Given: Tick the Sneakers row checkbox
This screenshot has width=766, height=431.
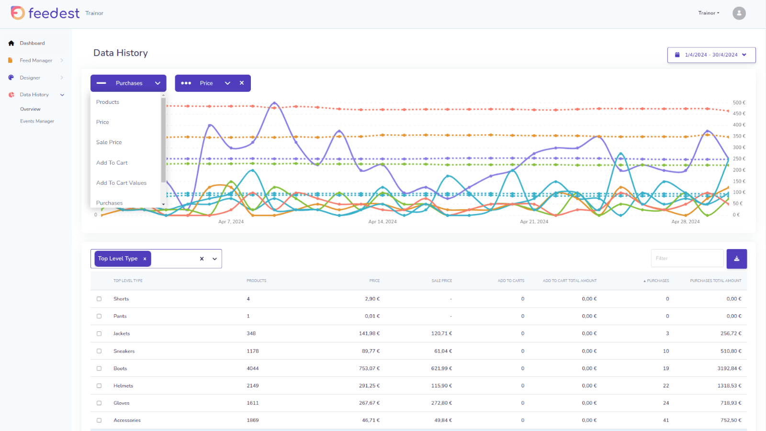Looking at the screenshot, I should 99,351.
